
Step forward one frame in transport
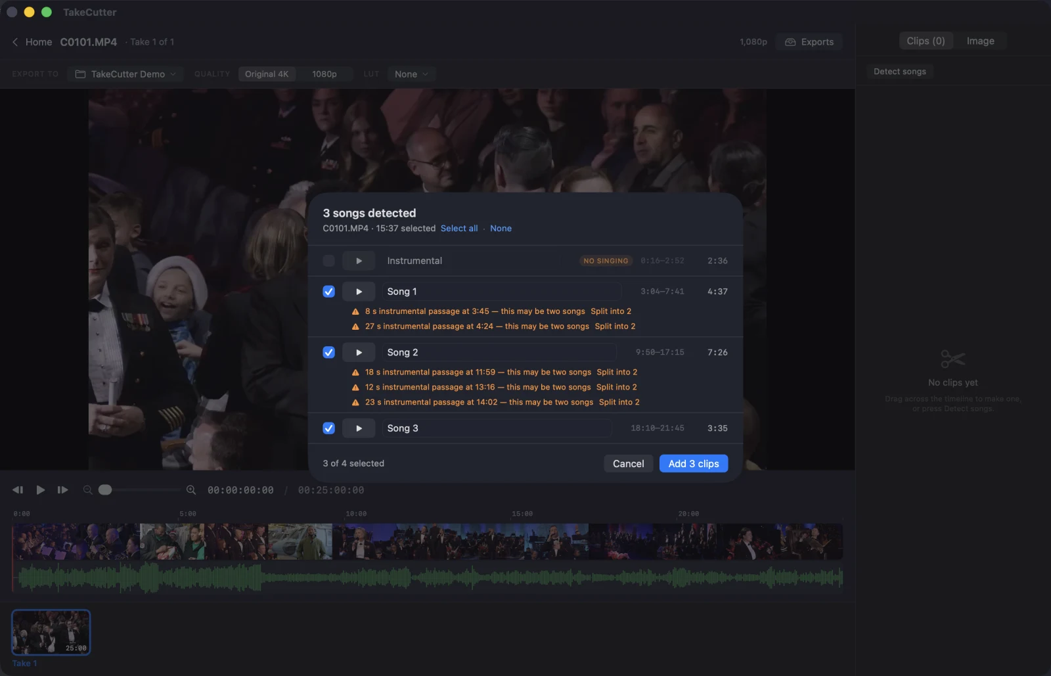(x=62, y=490)
